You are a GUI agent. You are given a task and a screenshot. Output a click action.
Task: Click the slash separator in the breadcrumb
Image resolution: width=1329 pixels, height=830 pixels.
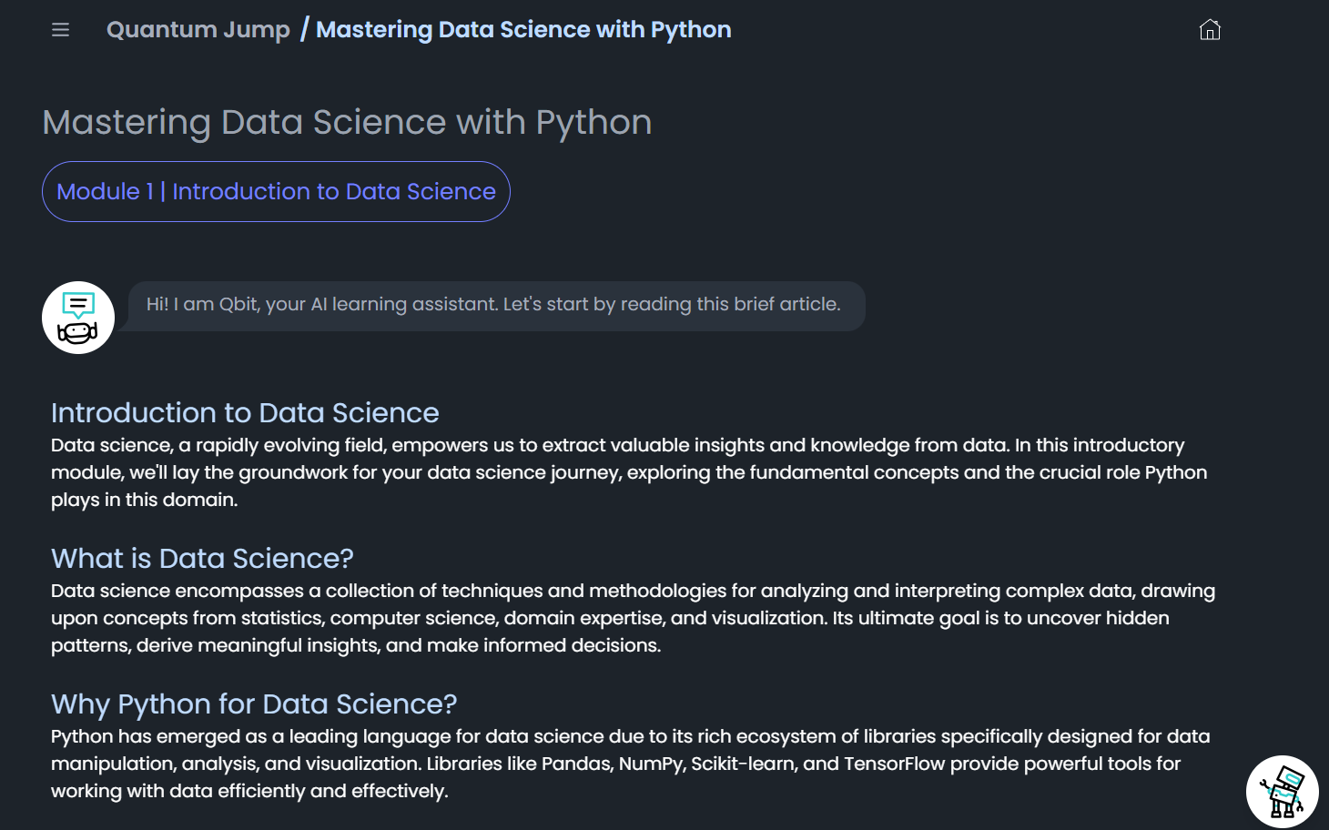(304, 30)
